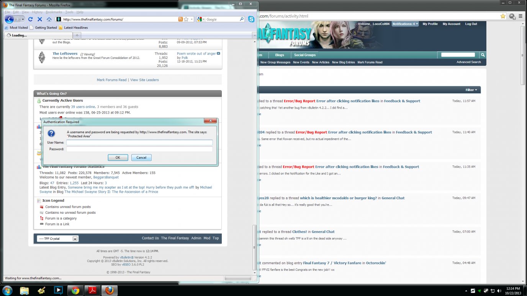Click View Site Leaders link
Image resolution: width=527 pixels, height=296 pixels.
(144, 80)
